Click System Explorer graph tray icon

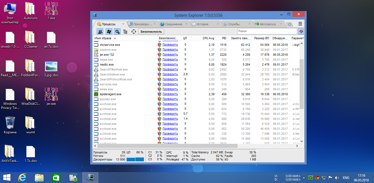[x=317, y=178]
